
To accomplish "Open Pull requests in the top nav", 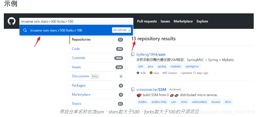I will point(147,21).
